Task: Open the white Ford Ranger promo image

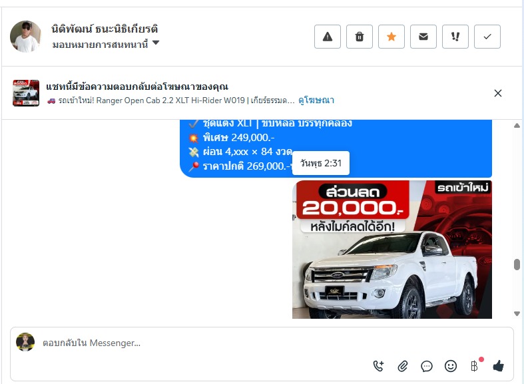Action: tap(392, 250)
